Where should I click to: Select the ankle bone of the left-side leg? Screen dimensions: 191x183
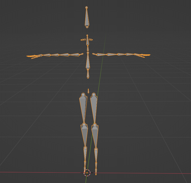(x=85, y=155)
